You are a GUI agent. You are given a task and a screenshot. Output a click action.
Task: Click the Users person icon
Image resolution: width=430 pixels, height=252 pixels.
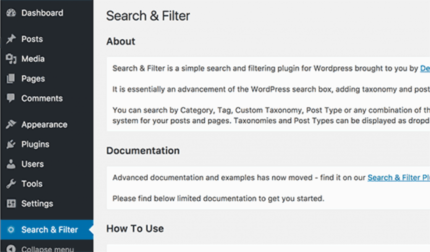[x=11, y=164]
